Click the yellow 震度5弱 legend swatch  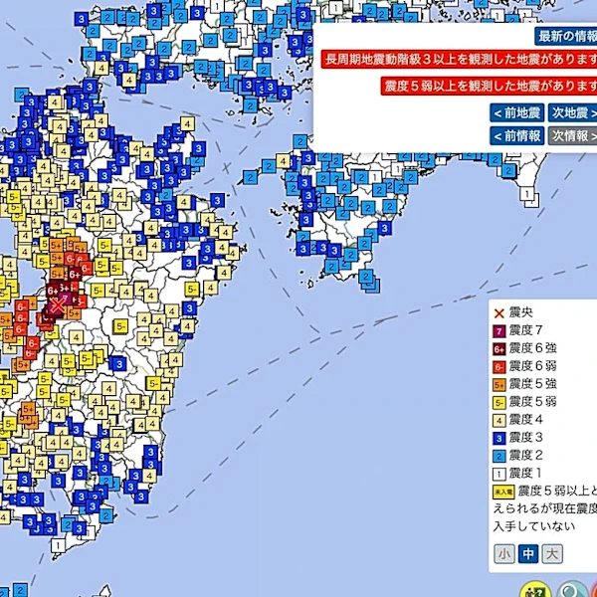[x=499, y=402]
